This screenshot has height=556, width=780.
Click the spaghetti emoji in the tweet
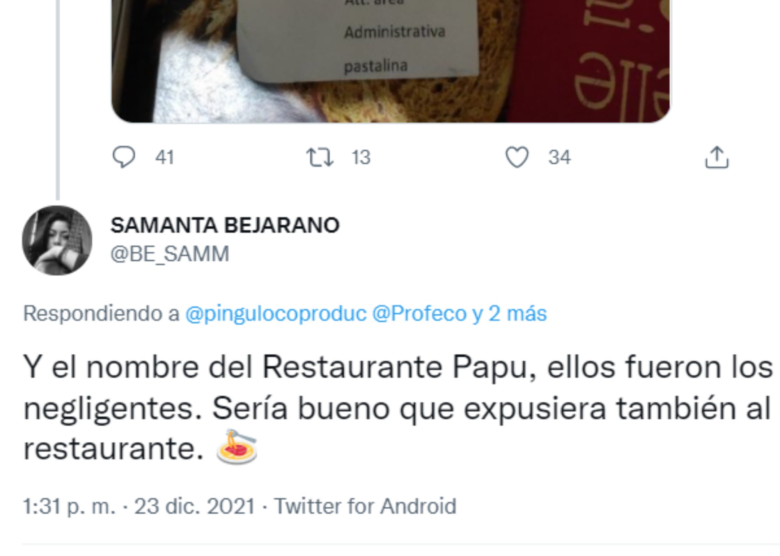coord(237,447)
